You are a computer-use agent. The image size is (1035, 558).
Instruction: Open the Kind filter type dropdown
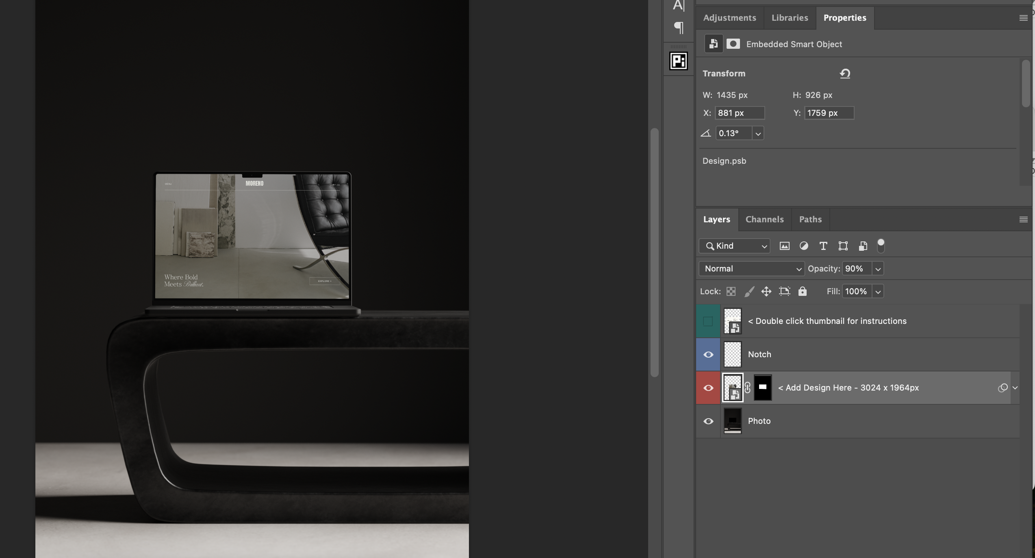[x=734, y=246]
